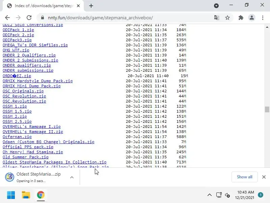Image resolution: width=270 pixels, height=203 pixels.
Task: Download the ORDO EZ.zip file
Action: pyautogui.click(x=17, y=76)
